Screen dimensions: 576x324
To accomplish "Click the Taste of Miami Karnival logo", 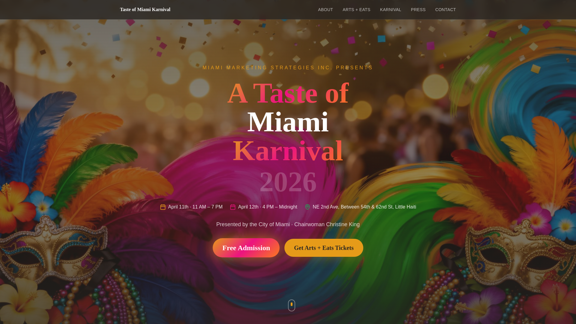I will (145, 10).
